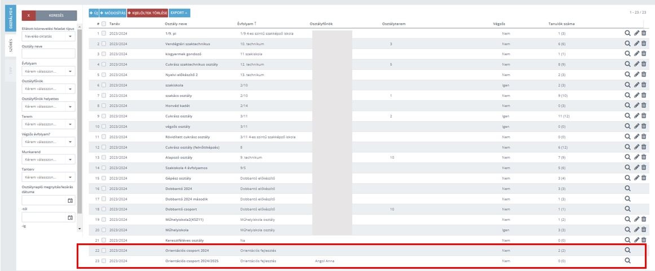The height and width of the screenshot is (271, 655).
Task: Click the Módosítás button
Action: tap(112, 13)
